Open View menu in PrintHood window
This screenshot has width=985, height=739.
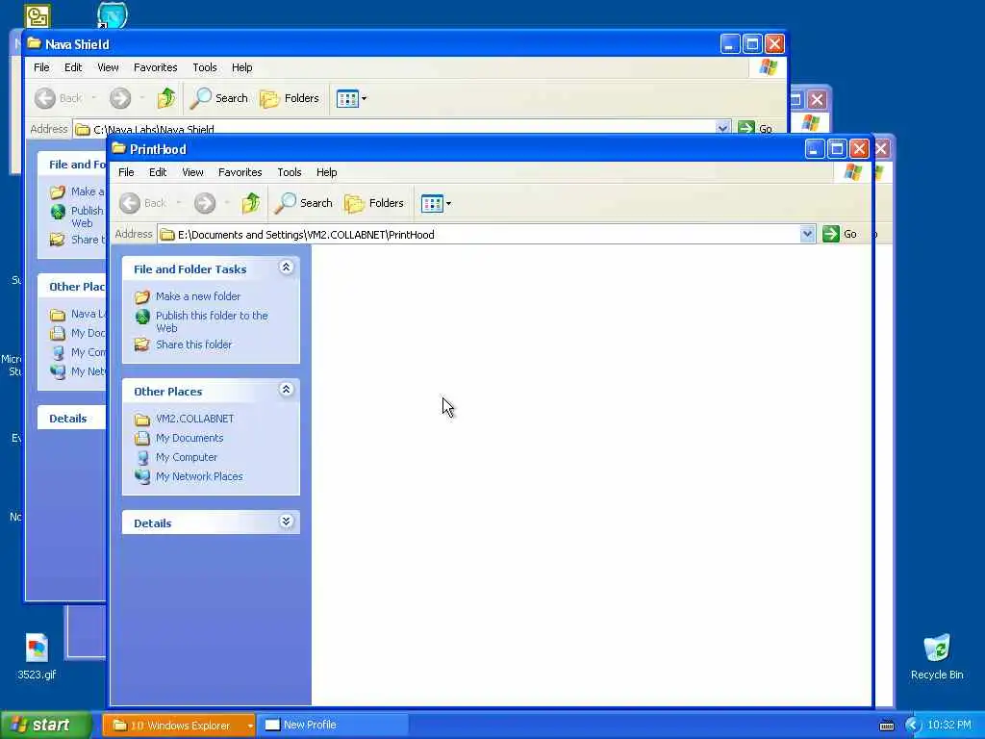click(192, 172)
